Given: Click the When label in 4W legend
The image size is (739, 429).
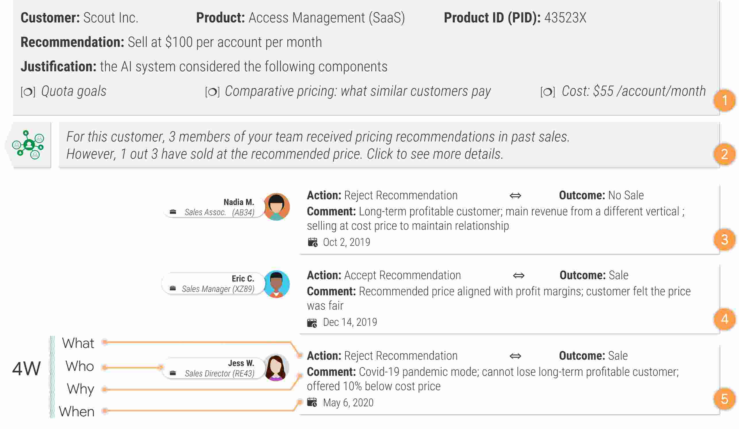Looking at the screenshot, I should pos(76,412).
